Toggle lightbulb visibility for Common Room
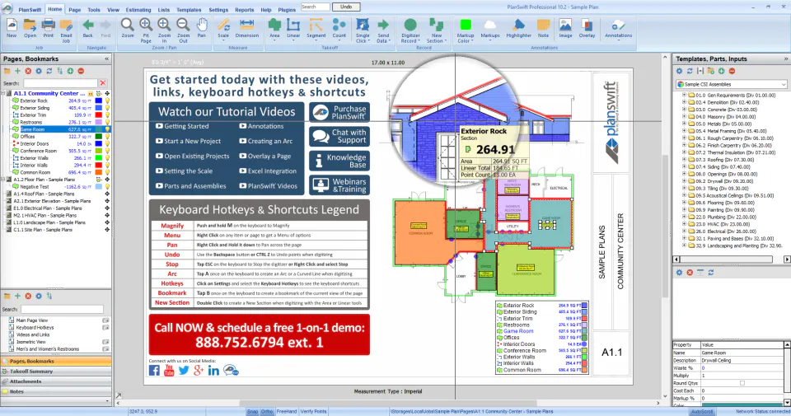 coord(107,172)
